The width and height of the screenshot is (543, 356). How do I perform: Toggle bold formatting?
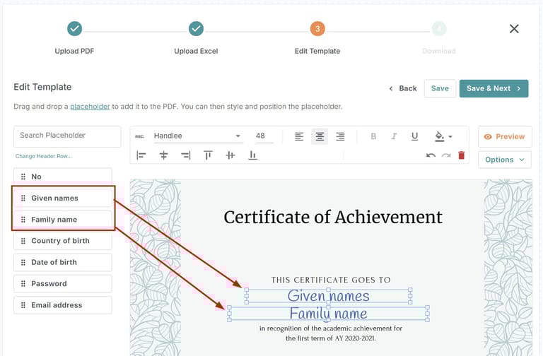pyautogui.click(x=373, y=136)
